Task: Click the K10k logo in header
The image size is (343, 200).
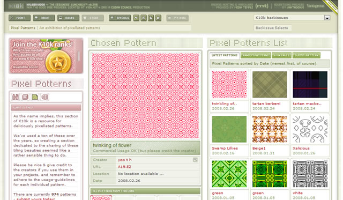Action: tap(16, 6)
